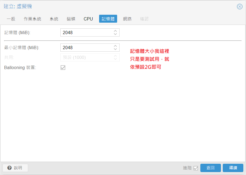246x175 pixels.
Task: Switch to the 一般 tab
Action: click(11, 19)
